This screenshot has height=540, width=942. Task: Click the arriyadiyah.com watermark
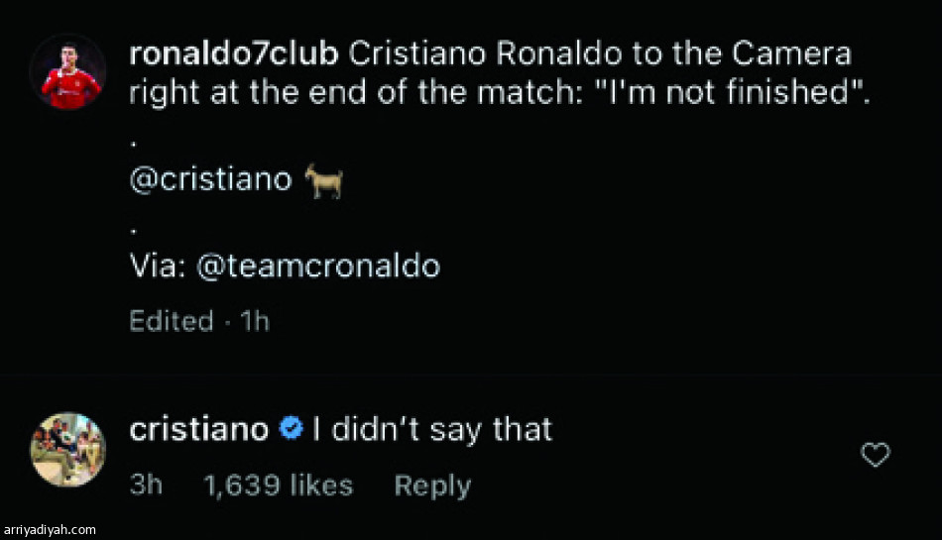click(50, 531)
